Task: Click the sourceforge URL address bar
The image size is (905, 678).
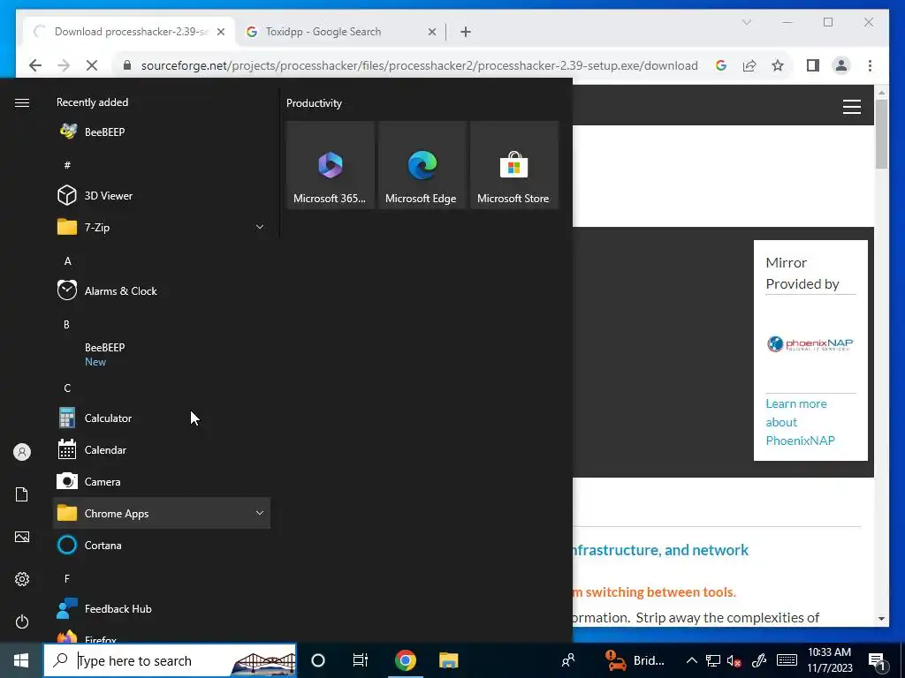Action: pos(420,65)
